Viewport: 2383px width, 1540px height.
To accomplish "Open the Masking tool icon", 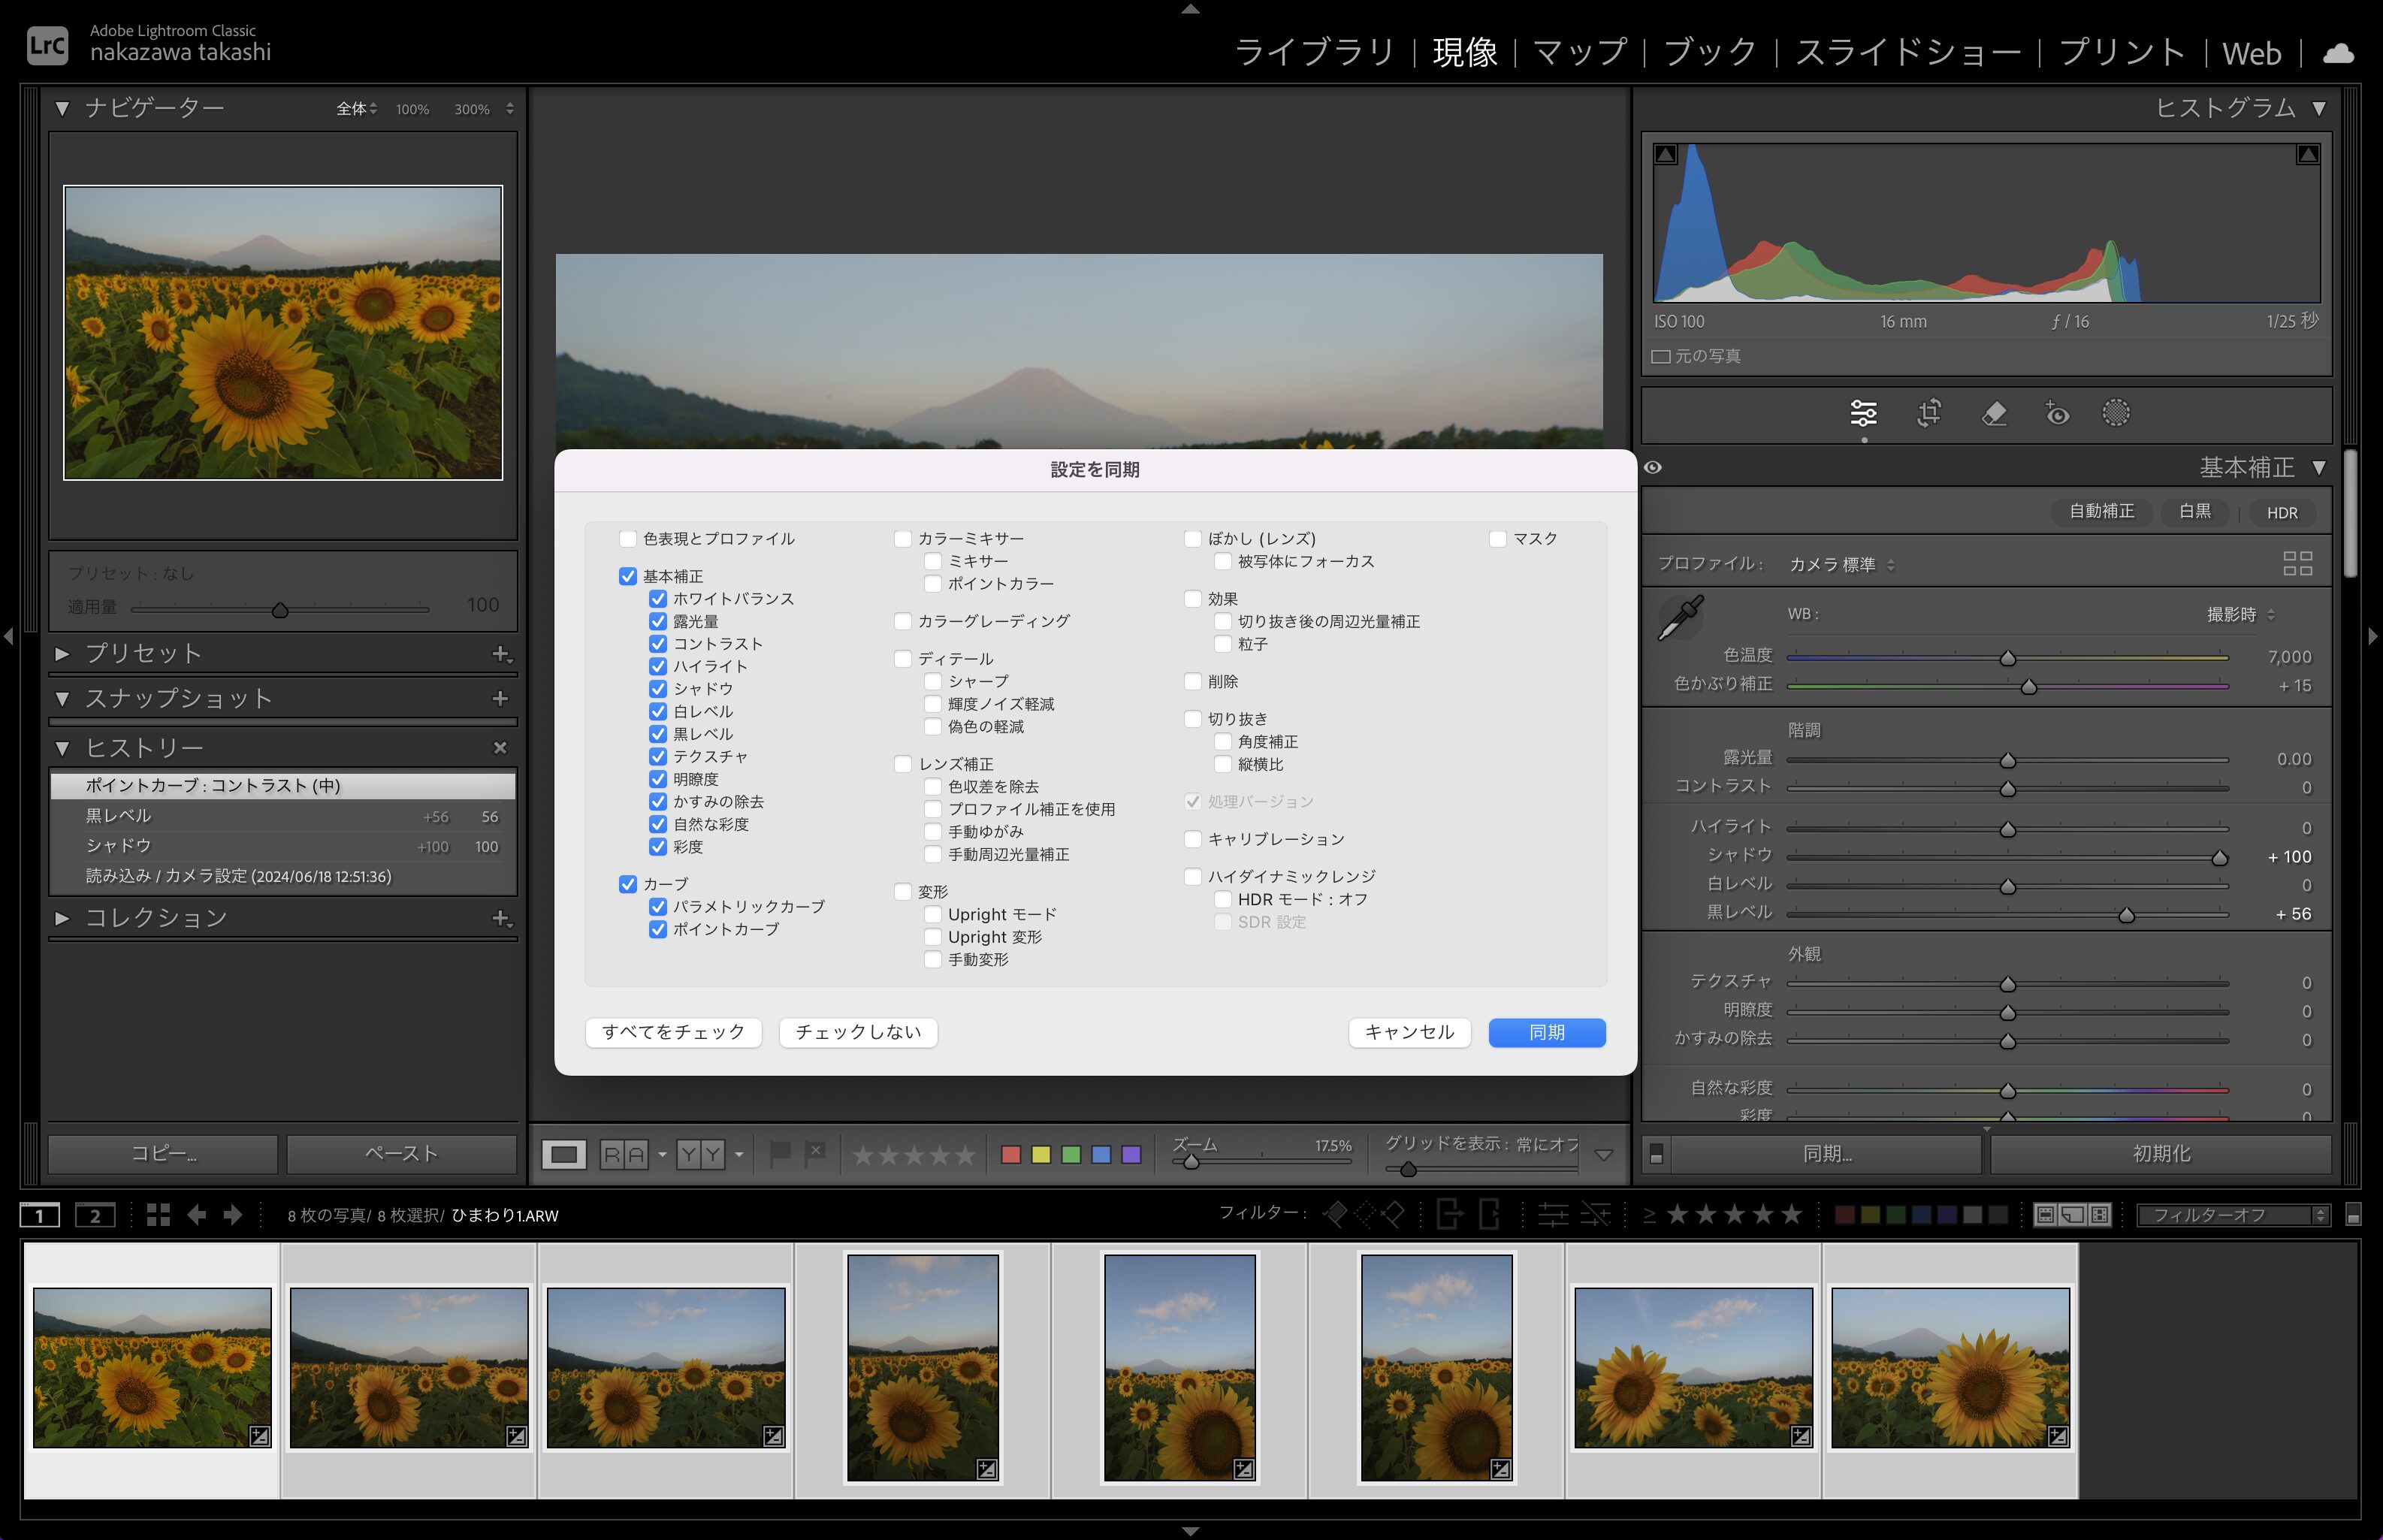I will coord(2115,413).
